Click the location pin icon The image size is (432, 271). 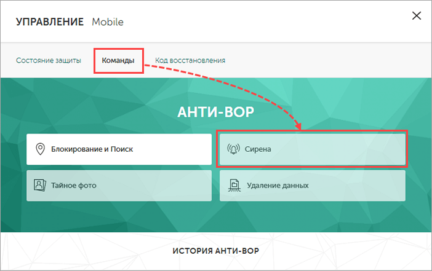[40, 149]
